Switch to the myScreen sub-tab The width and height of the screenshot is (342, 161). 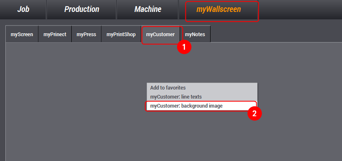tap(22, 34)
